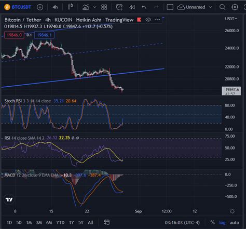The image size is (246, 229).
Task: Set the 1M time range
Action: 29,223
